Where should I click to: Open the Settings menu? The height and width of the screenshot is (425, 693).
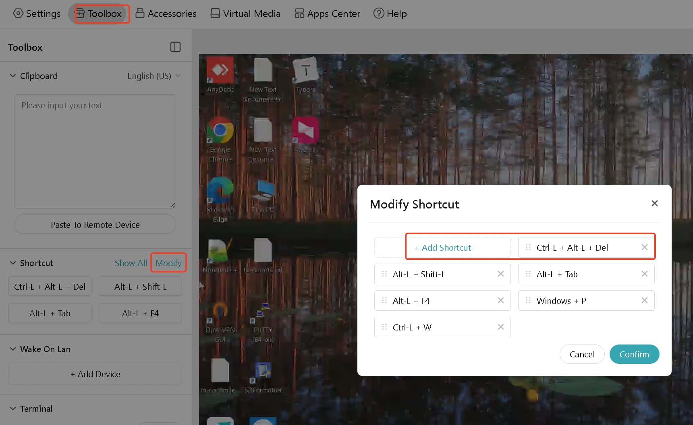point(37,13)
